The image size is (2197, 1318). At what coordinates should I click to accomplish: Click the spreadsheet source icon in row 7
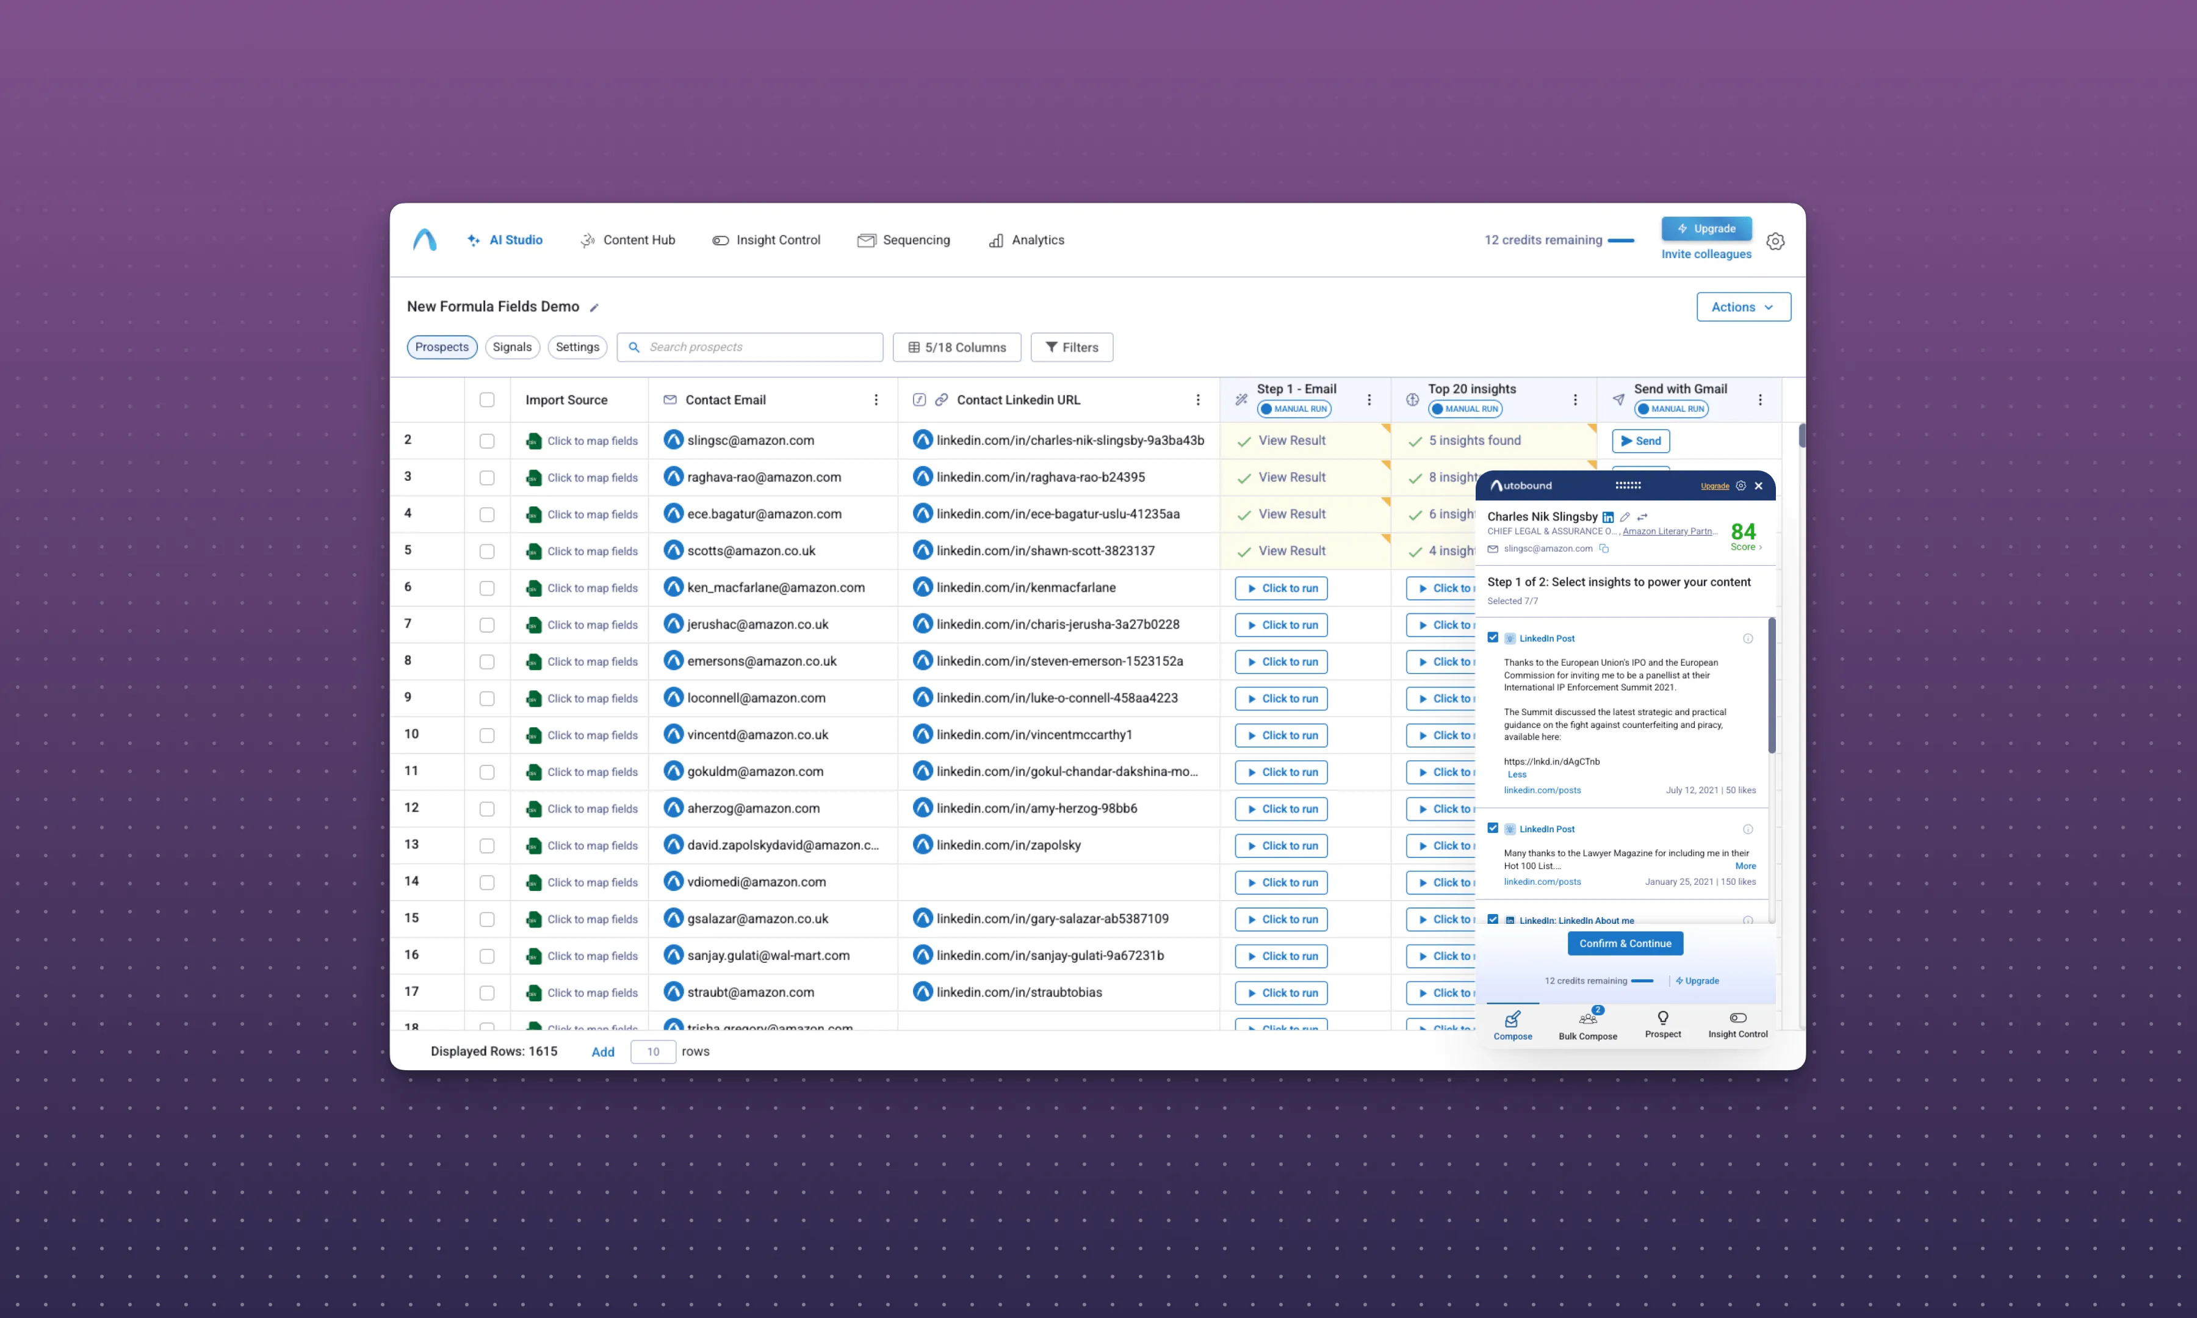(533, 625)
